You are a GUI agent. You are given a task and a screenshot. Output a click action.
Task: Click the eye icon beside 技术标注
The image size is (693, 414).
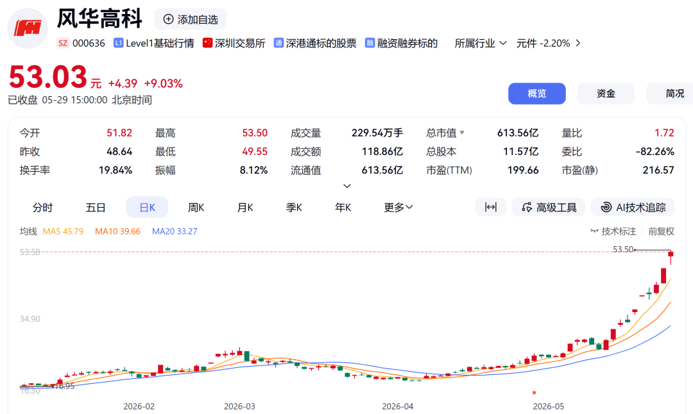[594, 231]
